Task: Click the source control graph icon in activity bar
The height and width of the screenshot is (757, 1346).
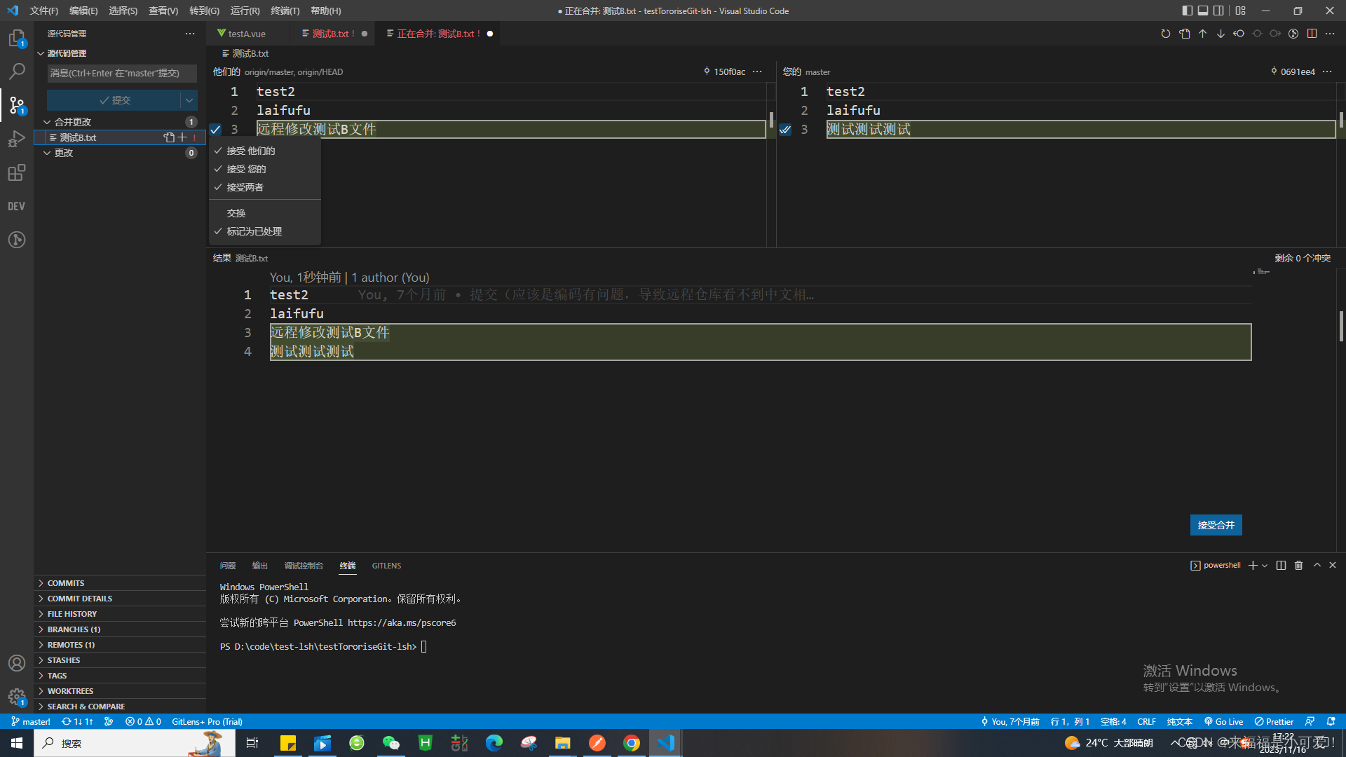Action: click(17, 104)
